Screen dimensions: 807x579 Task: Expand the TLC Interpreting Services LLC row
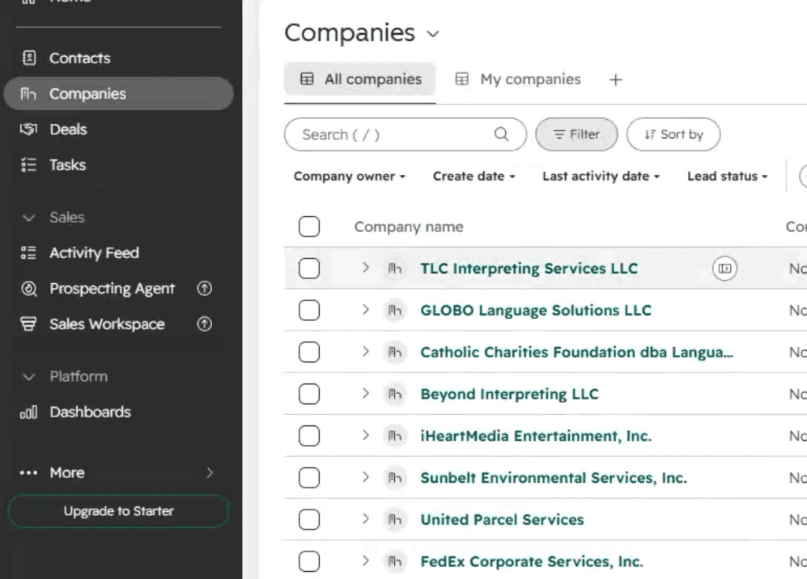(x=366, y=267)
